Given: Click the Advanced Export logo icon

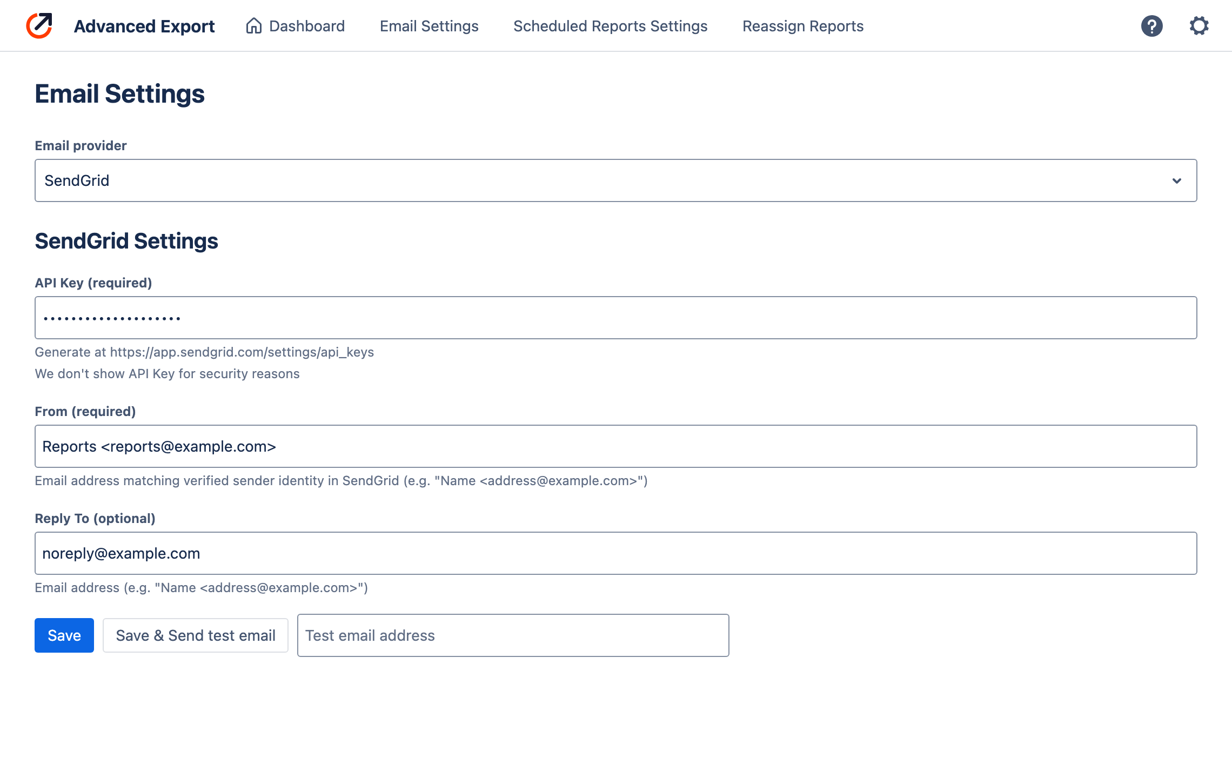Looking at the screenshot, I should [x=39, y=25].
